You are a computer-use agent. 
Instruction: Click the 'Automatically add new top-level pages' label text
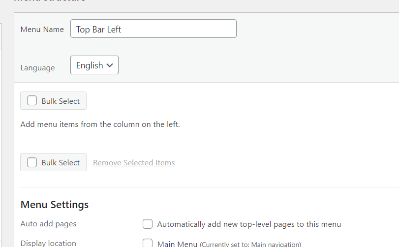coord(249,224)
